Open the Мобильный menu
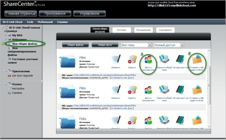This screenshot has width=226, height=140. 45,22
